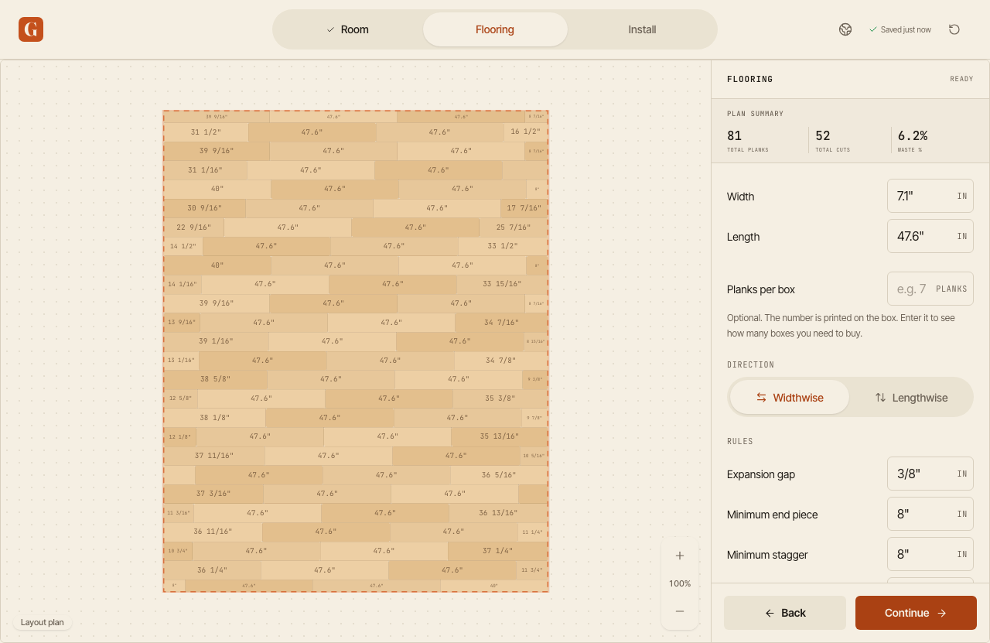Select Widthwise plank direction
This screenshot has width=990, height=643.
coord(790,398)
